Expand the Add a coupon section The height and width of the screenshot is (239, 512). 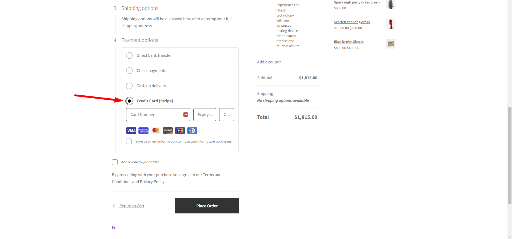coord(269,62)
